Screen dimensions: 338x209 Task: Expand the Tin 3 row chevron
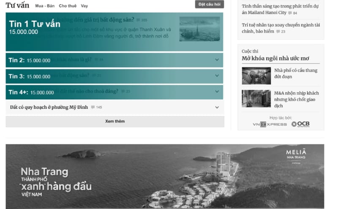click(217, 76)
